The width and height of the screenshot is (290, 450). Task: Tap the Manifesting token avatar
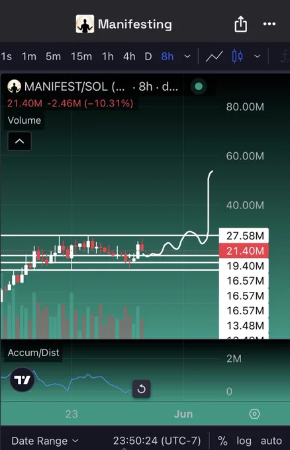tap(85, 24)
